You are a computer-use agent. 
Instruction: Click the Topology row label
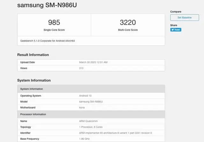(25, 127)
